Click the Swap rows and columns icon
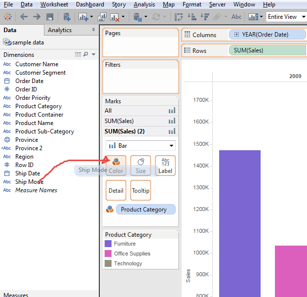The height and width of the screenshot is (297, 307). (178, 17)
